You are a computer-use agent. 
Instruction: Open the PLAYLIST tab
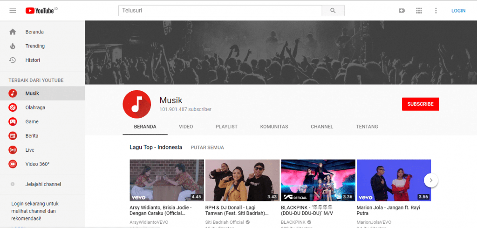[227, 127]
